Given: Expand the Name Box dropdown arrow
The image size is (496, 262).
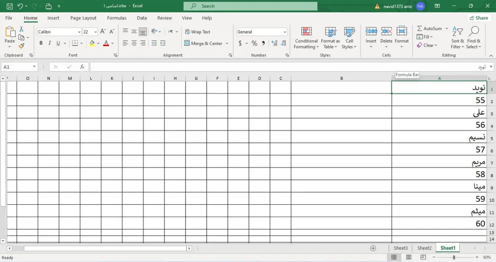Looking at the screenshot, I should click(34, 66).
